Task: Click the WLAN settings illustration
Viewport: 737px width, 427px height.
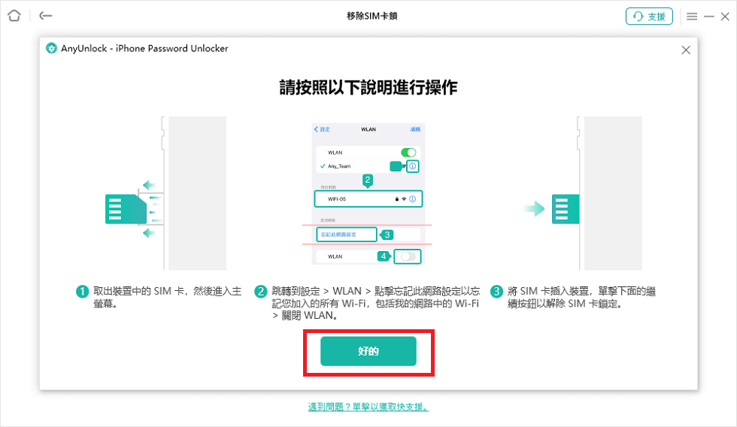Action: [x=368, y=194]
